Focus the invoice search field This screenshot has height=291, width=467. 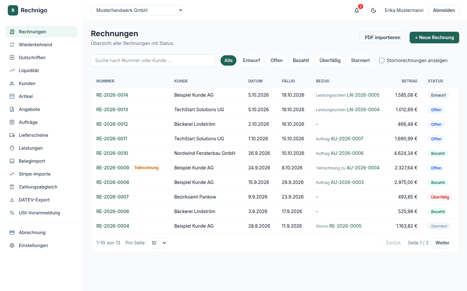(x=153, y=60)
